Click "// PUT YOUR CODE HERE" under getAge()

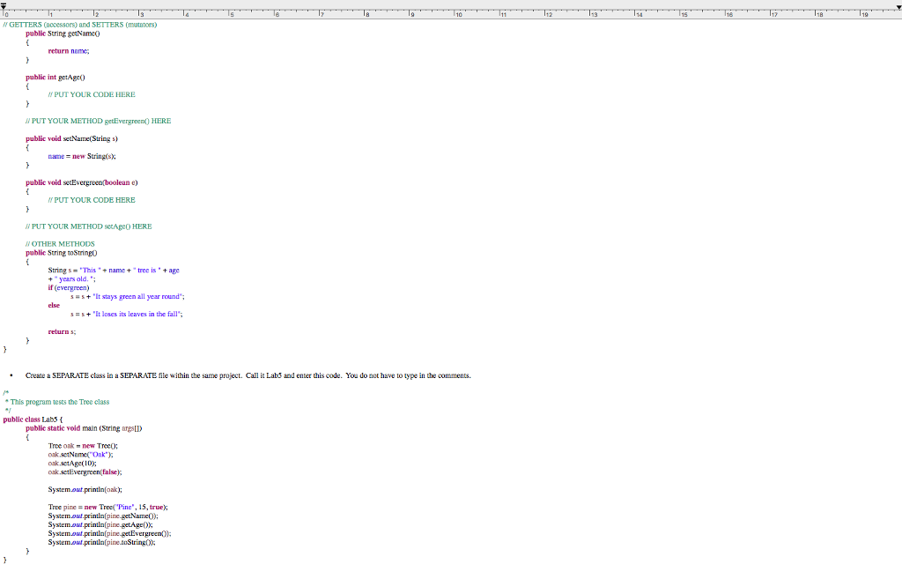(x=92, y=95)
